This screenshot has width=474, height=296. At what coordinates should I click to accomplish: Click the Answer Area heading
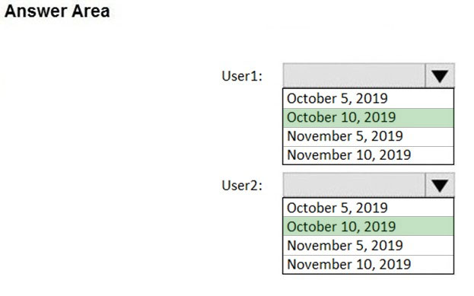coord(57,11)
